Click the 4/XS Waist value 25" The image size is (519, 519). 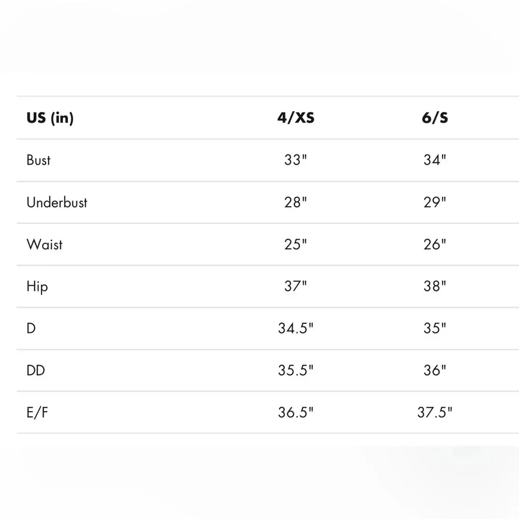295,244
